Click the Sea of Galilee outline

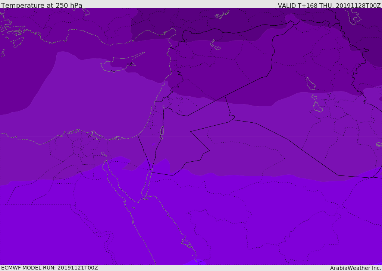click(x=164, y=107)
